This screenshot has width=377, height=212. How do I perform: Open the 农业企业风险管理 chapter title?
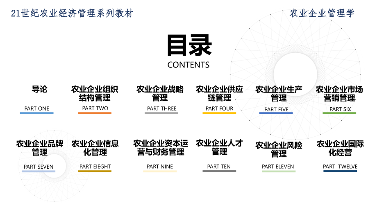pos(279,149)
